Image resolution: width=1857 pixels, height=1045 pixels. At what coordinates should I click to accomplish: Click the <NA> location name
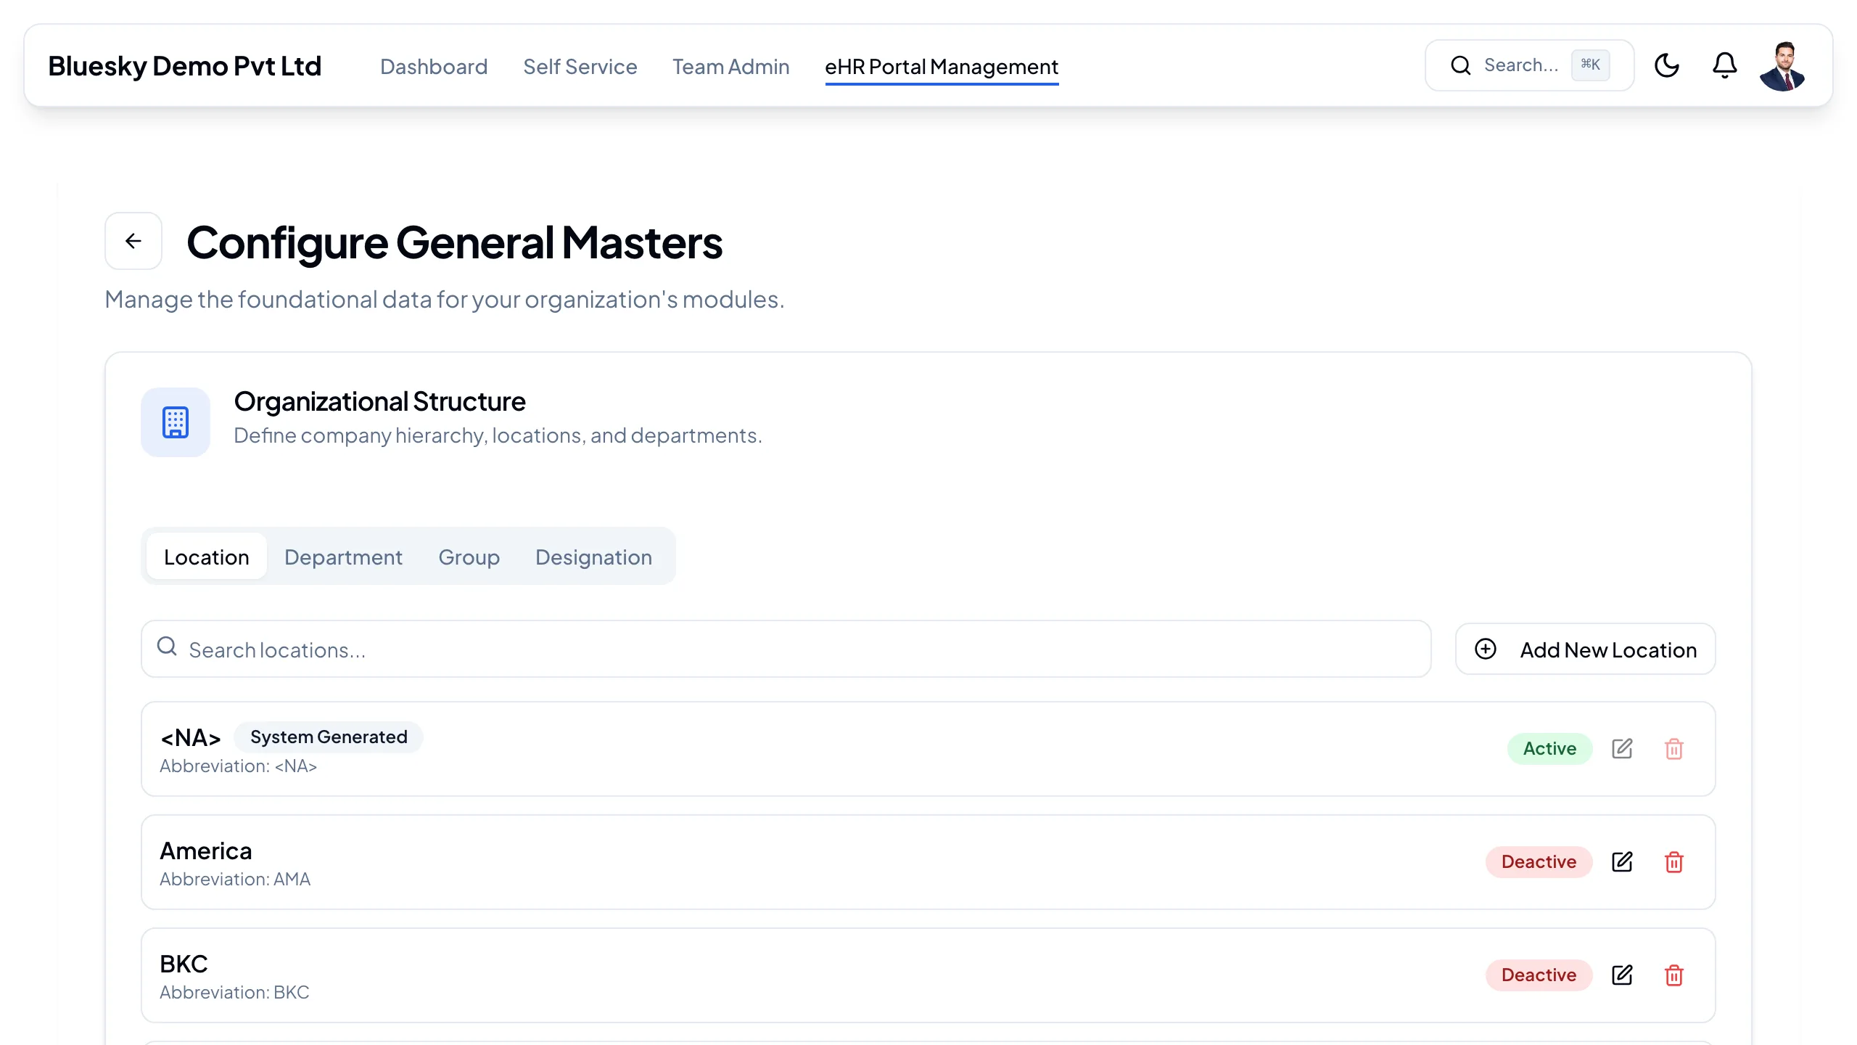[191, 737]
